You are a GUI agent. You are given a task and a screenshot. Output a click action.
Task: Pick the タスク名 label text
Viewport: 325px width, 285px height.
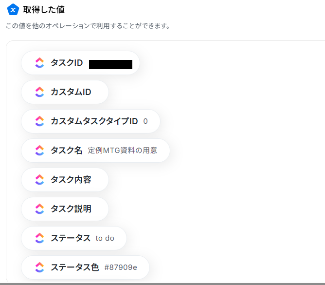coord(67,151)
